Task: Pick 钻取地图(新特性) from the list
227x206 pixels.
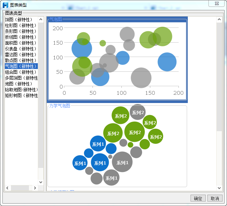Action: [21, 90]
